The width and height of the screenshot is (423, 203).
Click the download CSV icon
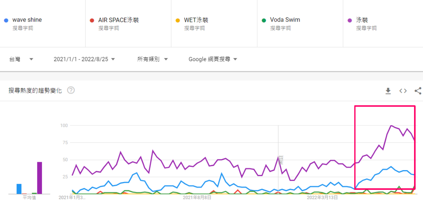(x=388, y=91)
